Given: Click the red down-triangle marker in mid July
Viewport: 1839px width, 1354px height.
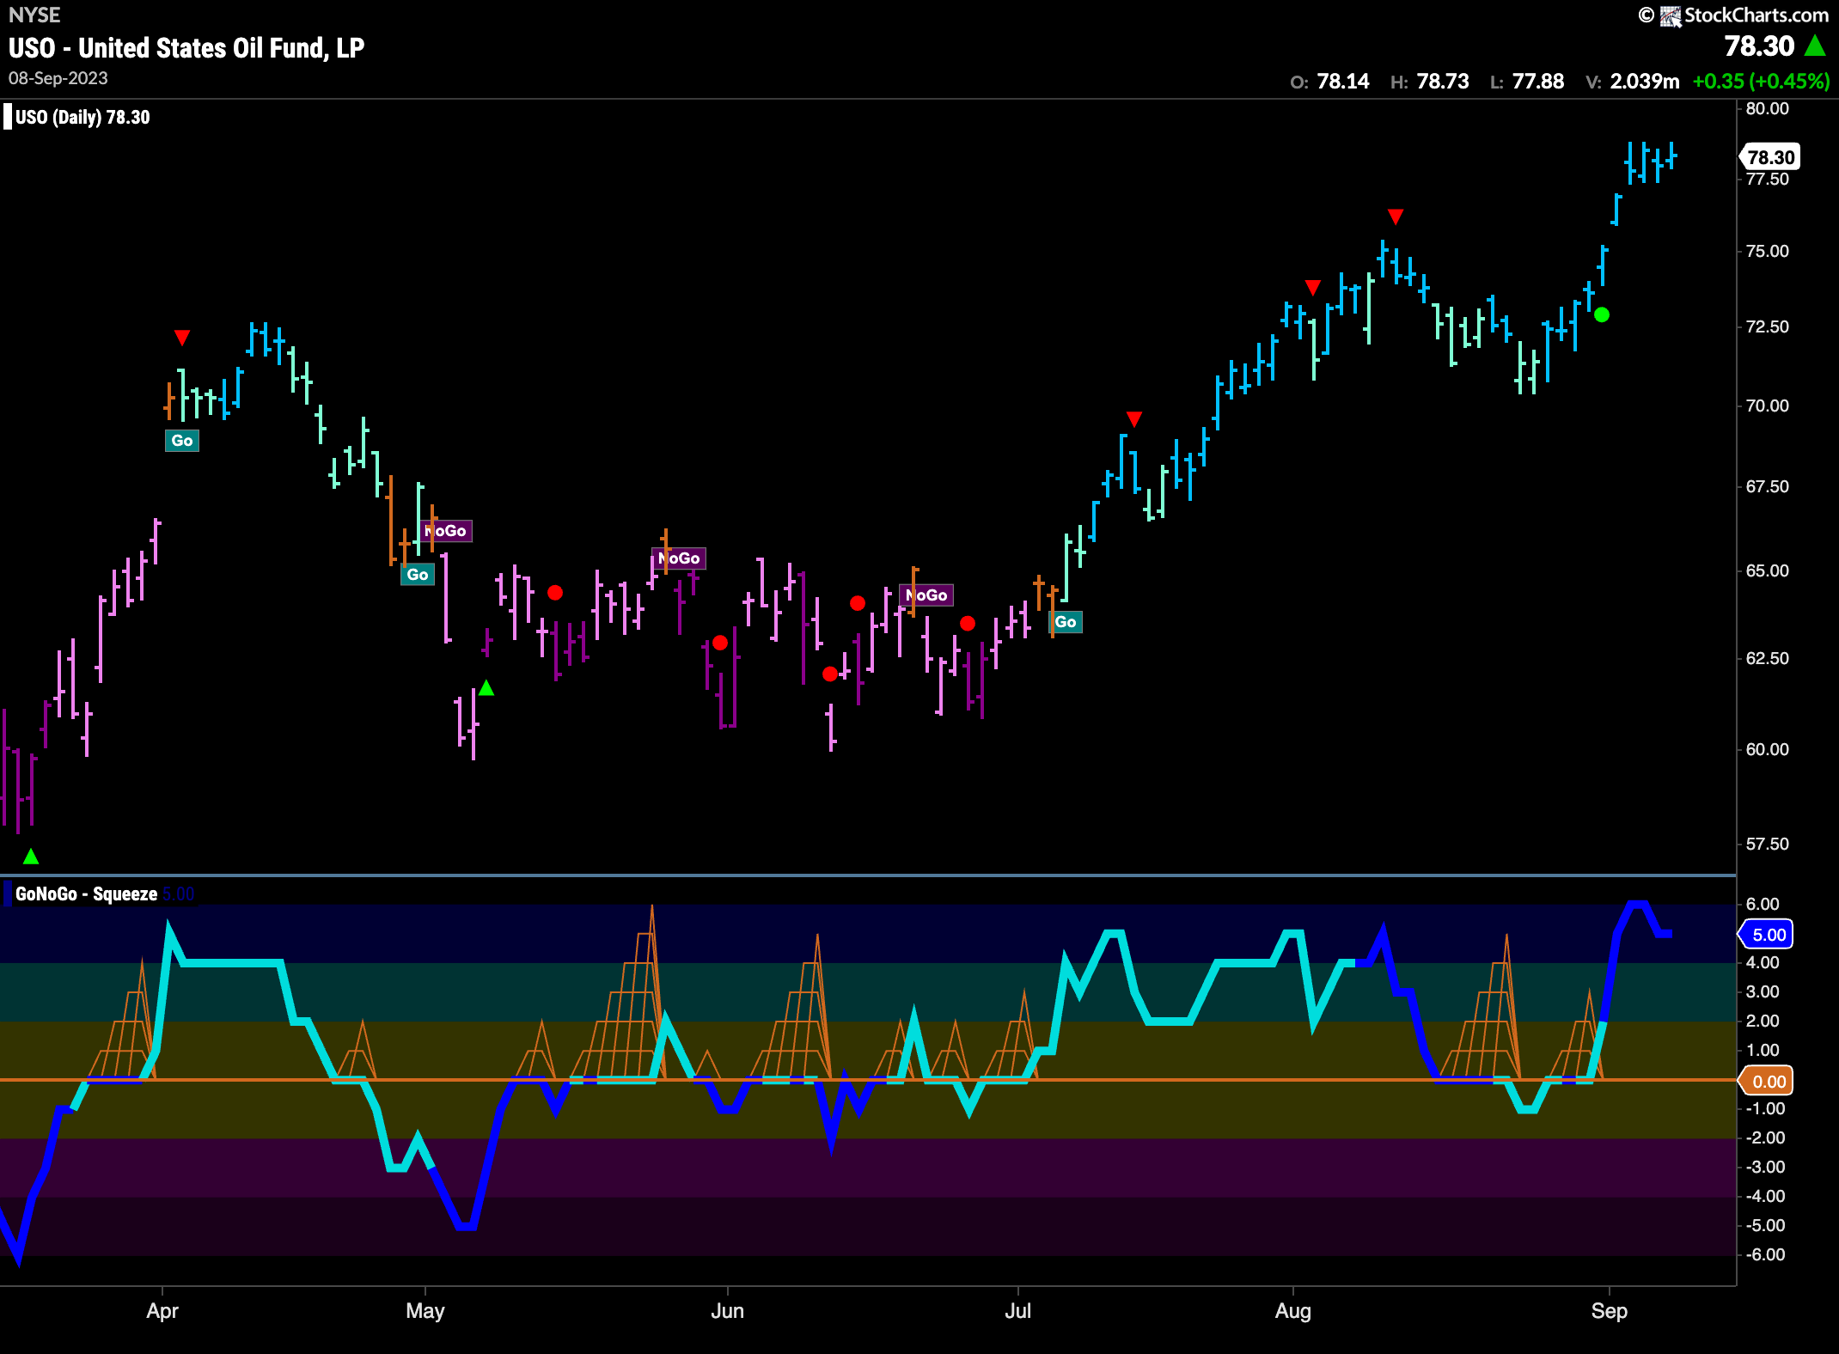Looking at the screenshot, I should (x=1134, y=418).
